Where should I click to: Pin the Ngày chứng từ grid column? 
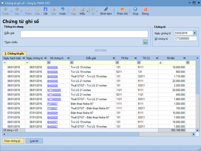45,58
